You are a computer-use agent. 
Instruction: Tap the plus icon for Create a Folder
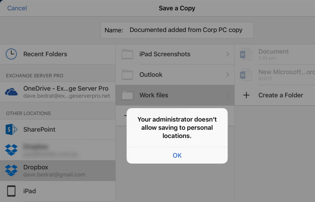coord(246,95)
